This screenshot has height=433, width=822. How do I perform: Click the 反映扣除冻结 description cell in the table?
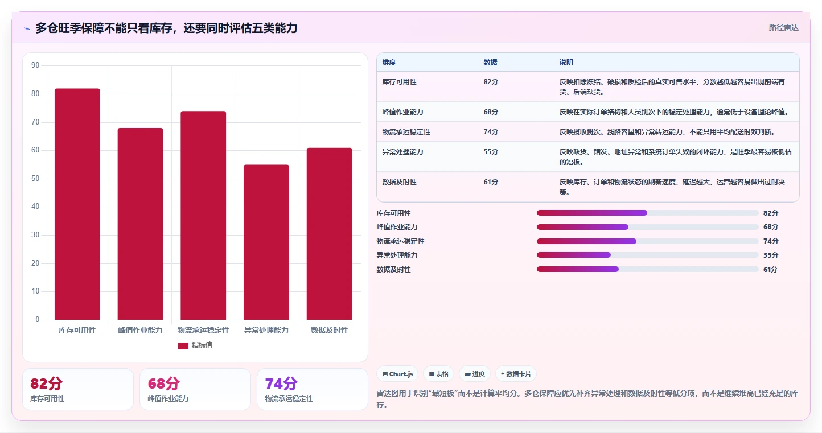tap(676, 86)
